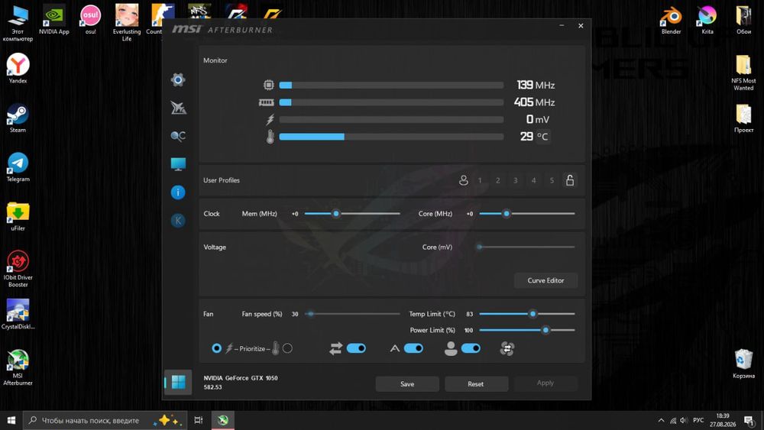Click the Afterburner taskbar icon
Viewport: 764px width, 430px height.
222,420
